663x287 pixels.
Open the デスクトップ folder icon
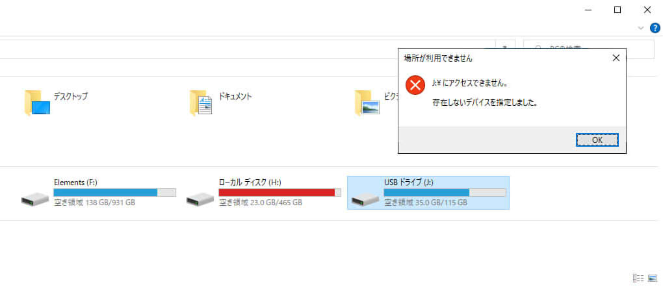tap(37, 103)
